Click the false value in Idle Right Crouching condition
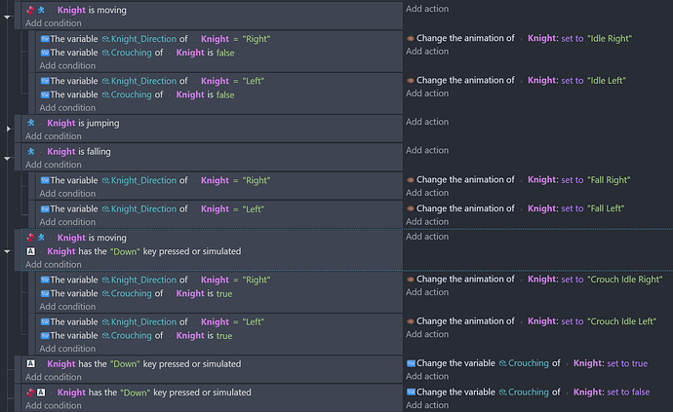Viewport: 673px width, 412px height. [x=225, y=53]
